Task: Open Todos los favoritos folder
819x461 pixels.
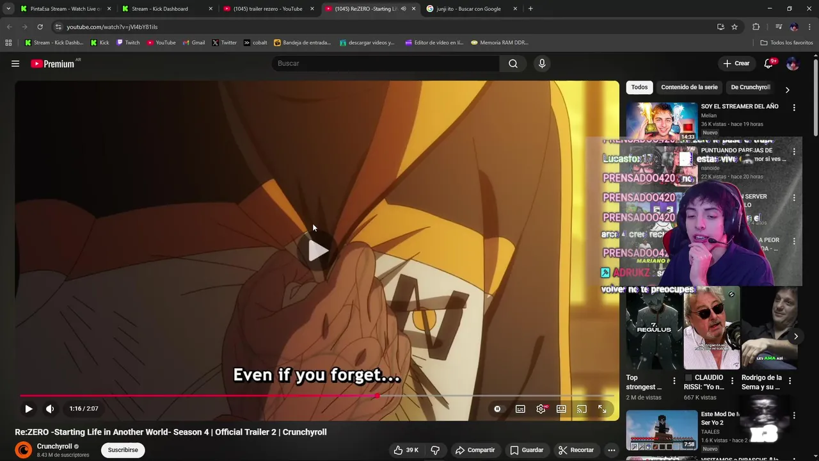Action: 787,43
